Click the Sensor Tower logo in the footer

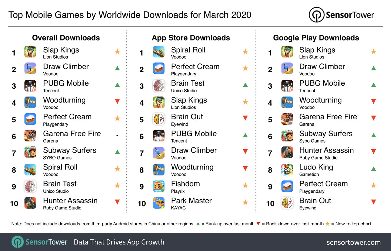39,242
